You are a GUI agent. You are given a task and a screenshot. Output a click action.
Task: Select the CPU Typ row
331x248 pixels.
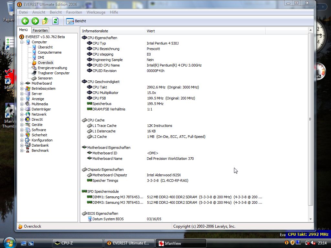click(x=173, y=43)
